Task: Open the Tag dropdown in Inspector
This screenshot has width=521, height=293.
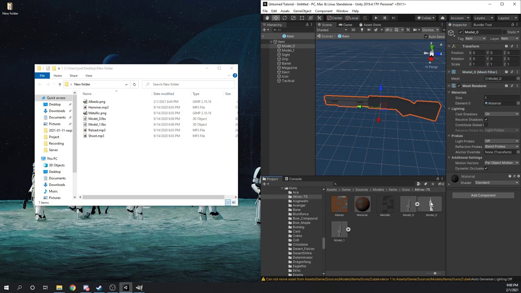Action: point(475,39)
